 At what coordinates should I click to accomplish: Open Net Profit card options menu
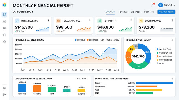(x=131, y=21)
